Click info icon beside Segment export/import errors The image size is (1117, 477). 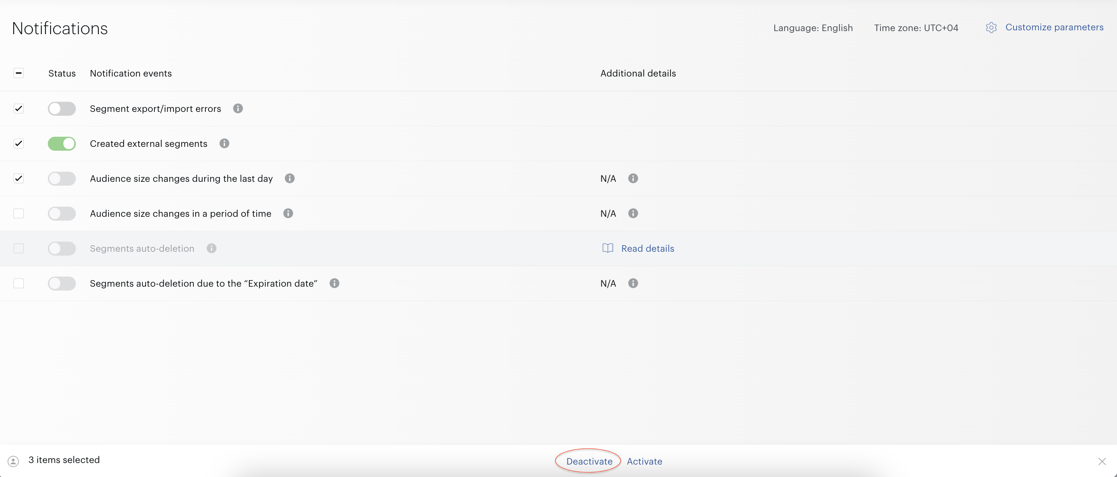238,108
